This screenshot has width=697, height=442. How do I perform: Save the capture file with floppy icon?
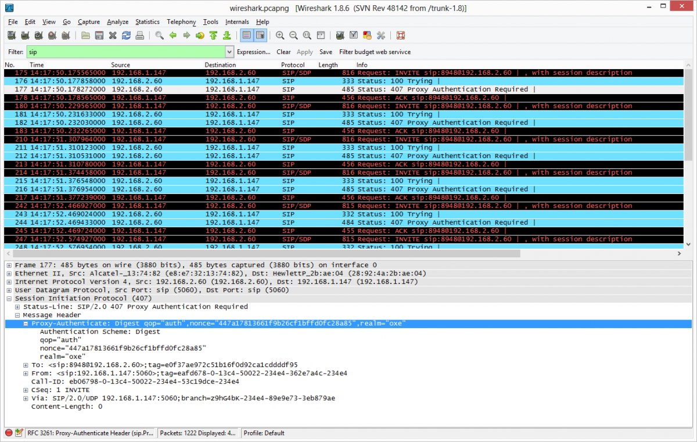click(99, 35)
